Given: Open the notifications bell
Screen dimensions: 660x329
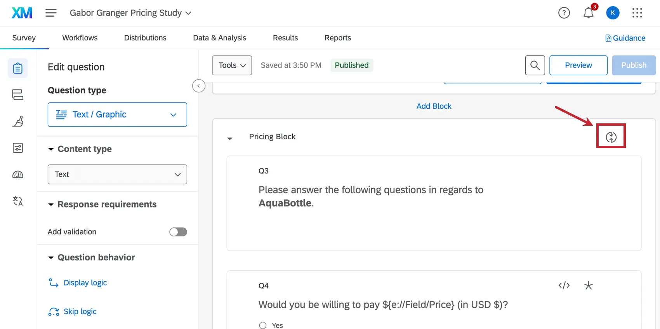Looking at the screenshot, I should (x=589, y=13).
